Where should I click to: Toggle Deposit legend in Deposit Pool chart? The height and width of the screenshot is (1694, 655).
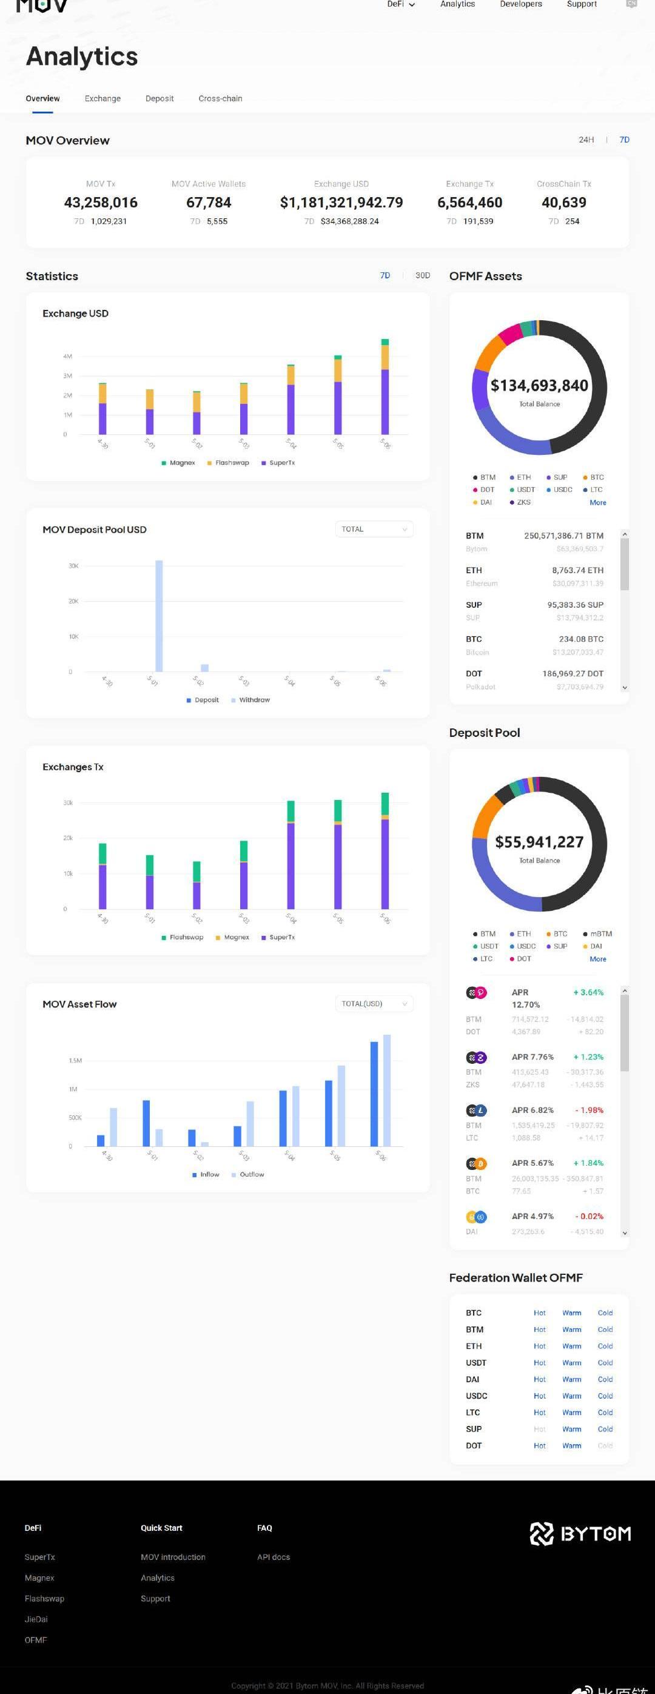point(203,700)
